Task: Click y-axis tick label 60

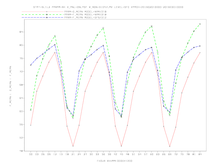Action: (21, 111)
